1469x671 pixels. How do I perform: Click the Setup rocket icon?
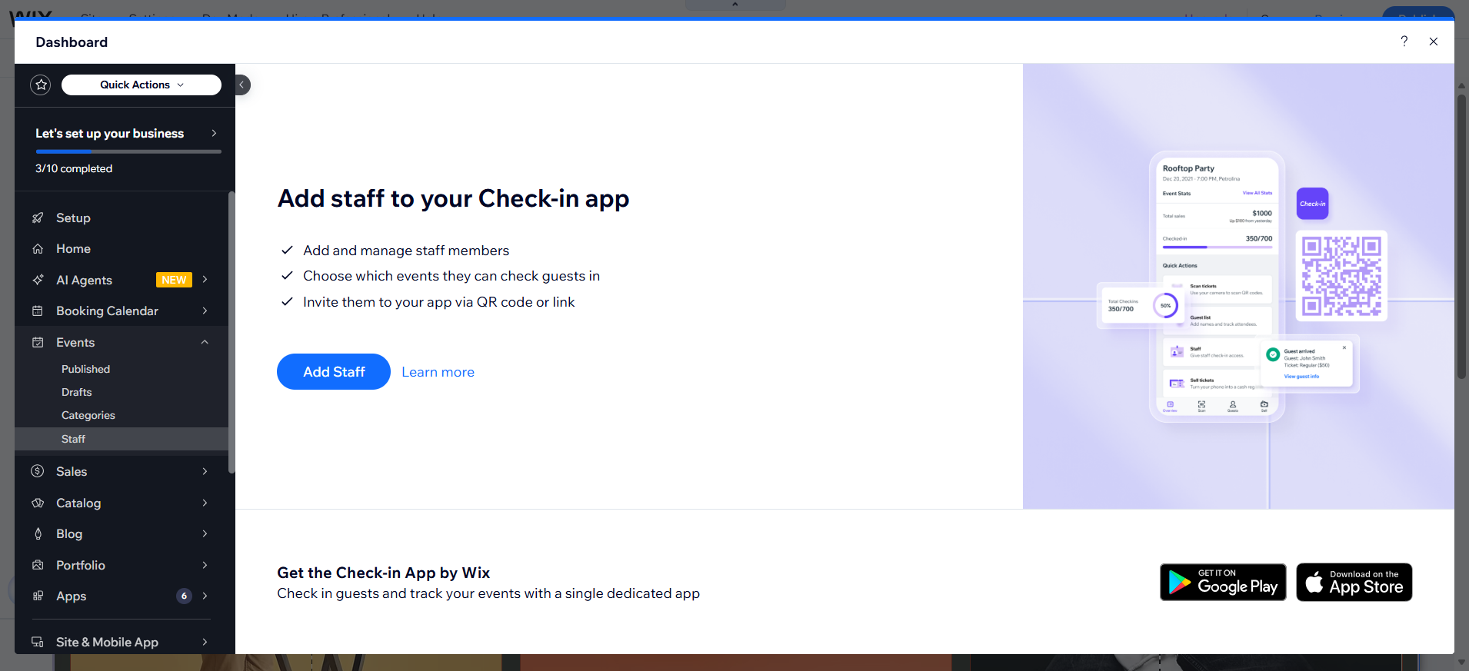click(38, 218)
